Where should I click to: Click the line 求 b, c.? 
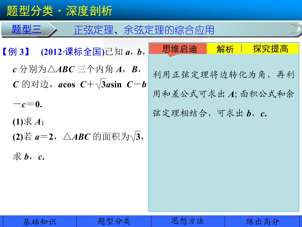(x=29, y=157)
